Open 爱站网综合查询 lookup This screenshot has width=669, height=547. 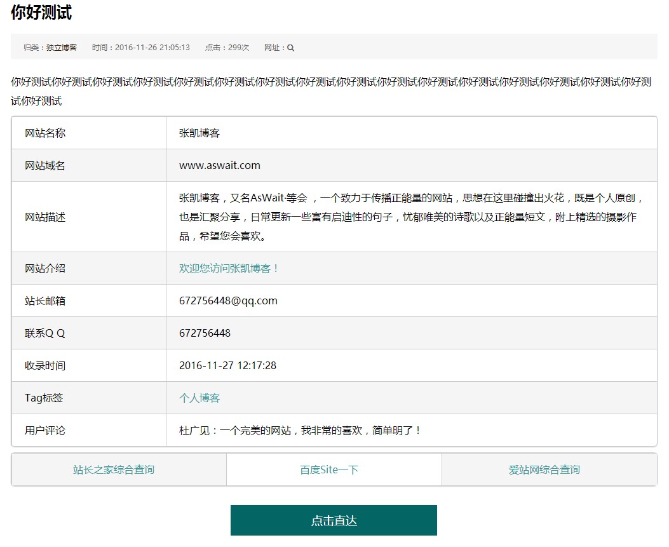pos(544,470)
